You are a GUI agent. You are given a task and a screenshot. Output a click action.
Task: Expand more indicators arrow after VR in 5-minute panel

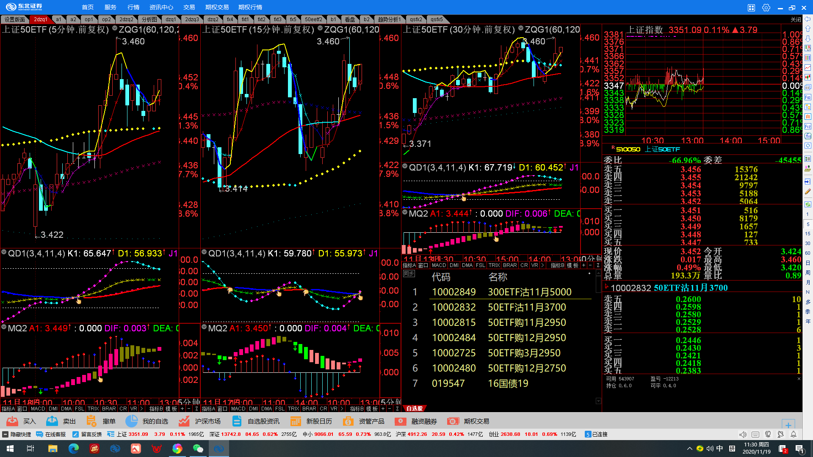141,409
